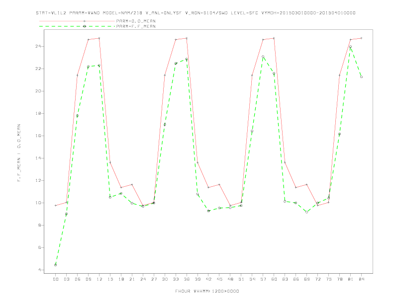This screenshot has height=304, width=394.
Task: Select the red solid line legend sample
Action: [x=77, y=21]
